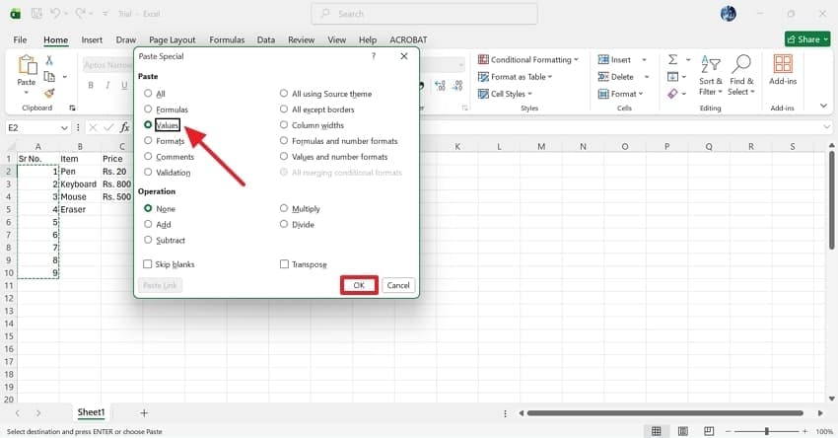
Task: Open the Delete cells dropdown arrow
Action: pos(647,77)
